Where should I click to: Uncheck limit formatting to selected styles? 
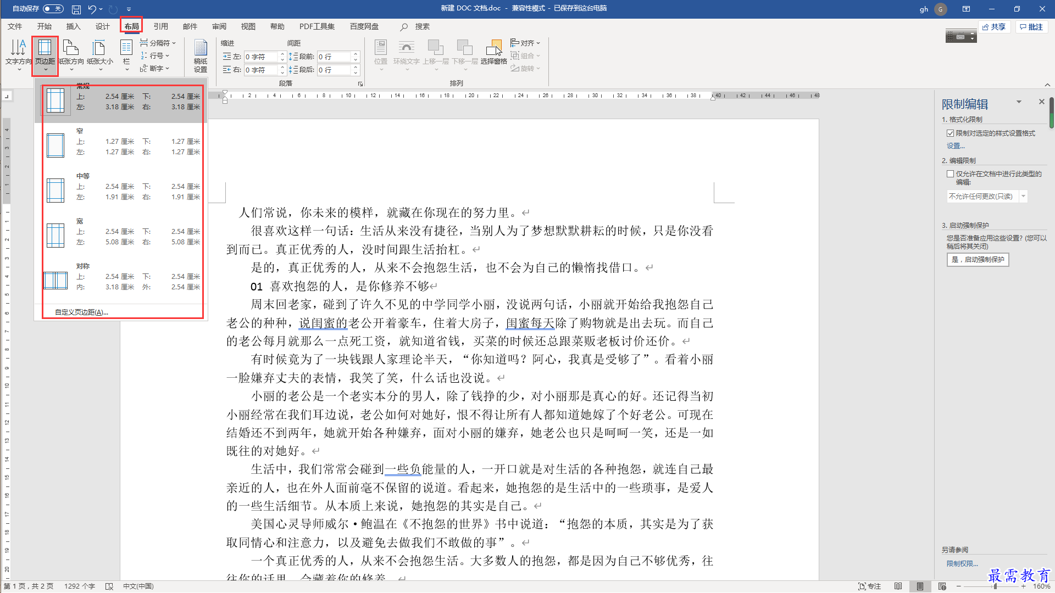pyautogui.click(x=950, y=133)
